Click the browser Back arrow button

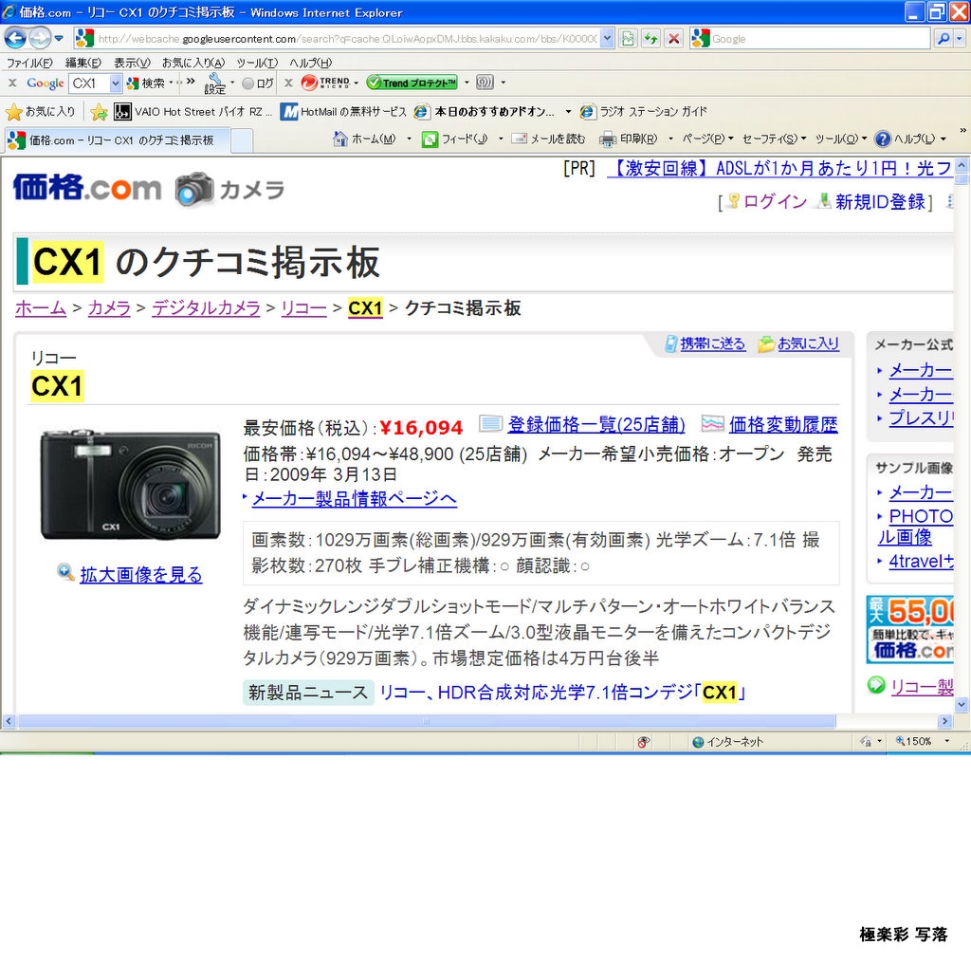click(x=15, y=38)
